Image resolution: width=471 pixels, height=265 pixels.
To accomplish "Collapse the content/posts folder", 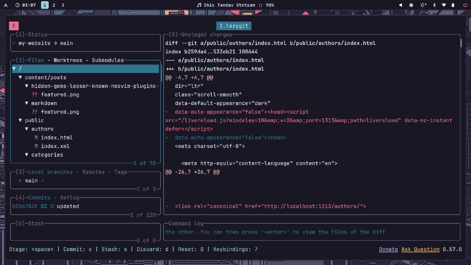I will point(45,77).
